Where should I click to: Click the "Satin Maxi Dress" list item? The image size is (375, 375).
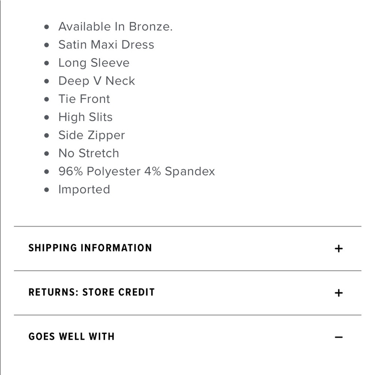(x=106, y=45)
